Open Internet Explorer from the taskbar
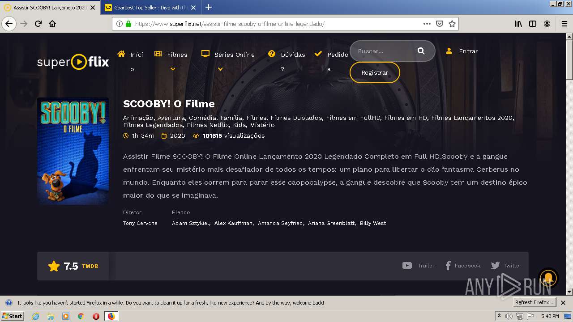Image resolution: width=573 pixels, height=322 pixels. point(36,316)
